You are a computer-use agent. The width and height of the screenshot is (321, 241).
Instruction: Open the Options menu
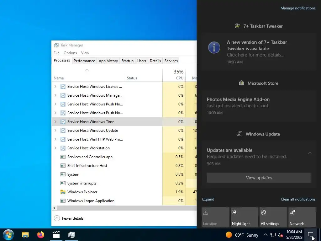pyautogui.click(x=70, y=53)
